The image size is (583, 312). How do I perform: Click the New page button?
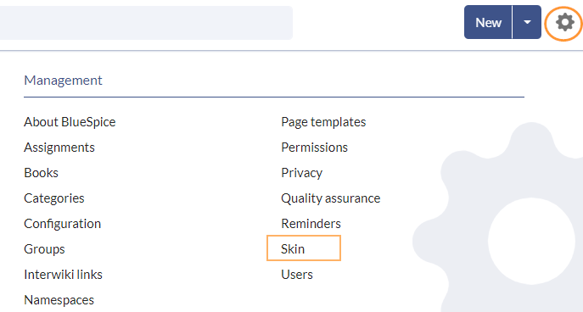[x=488, y=22]
